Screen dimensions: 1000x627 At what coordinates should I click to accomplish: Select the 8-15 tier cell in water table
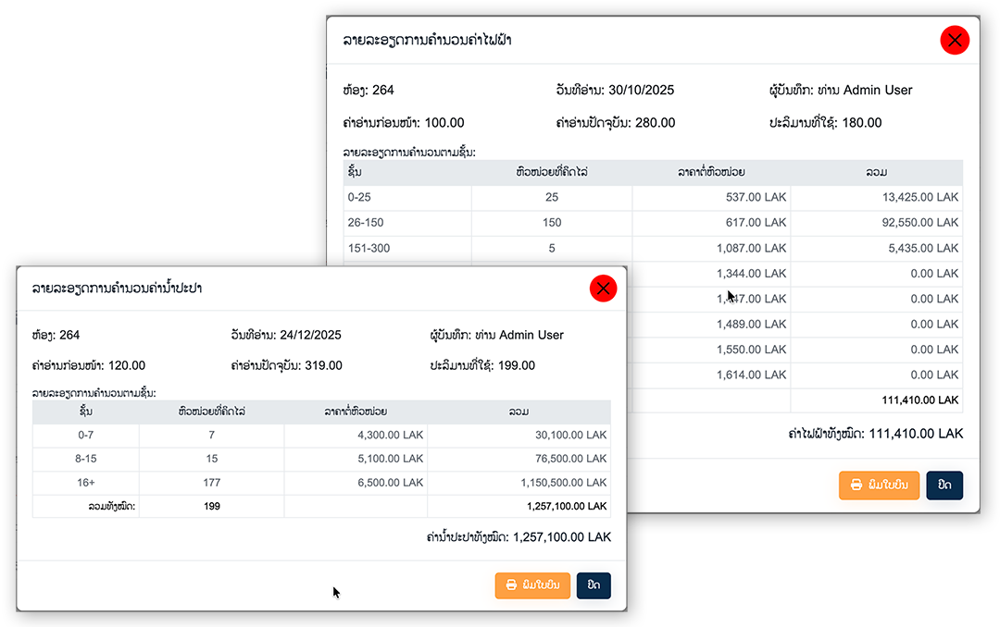tap(86, 459)
